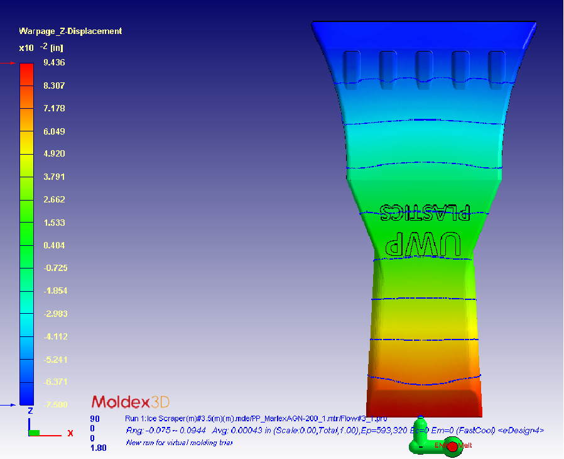564x459 pixels.
Task: Click the Warpage_Z-Displacement title
Action: (70, 31)
